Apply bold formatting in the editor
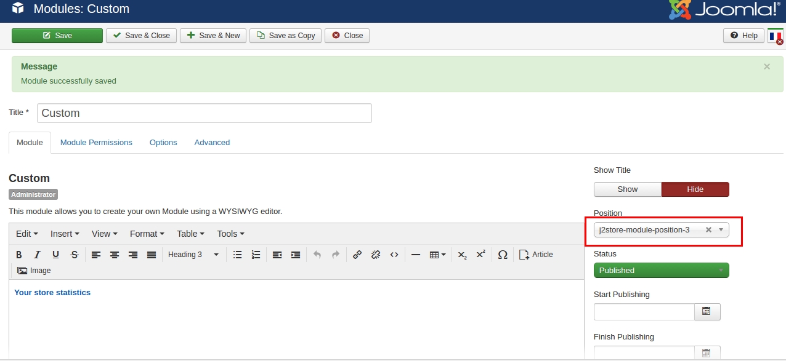Image resolution: width=786 pixels, height=361 pixels. tap(18, 255)
